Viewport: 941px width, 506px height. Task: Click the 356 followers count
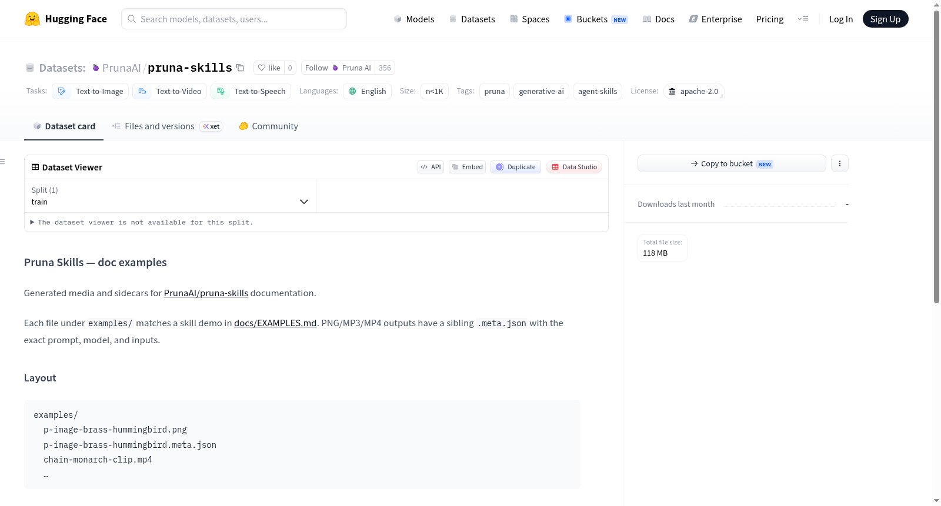click(x=385, y=68)
